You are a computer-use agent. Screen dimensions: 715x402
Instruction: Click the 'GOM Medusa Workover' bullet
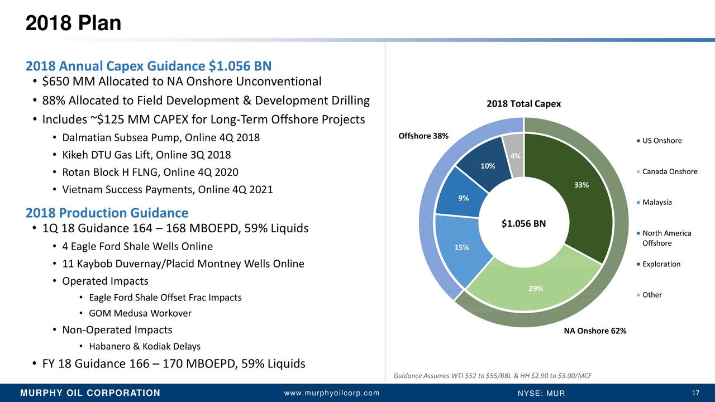pos(140,313)
